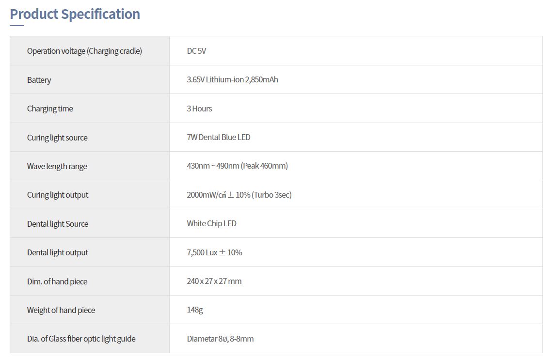Click the 3 Hours value
The image size is (556, 359).
[x=199, y=109]
